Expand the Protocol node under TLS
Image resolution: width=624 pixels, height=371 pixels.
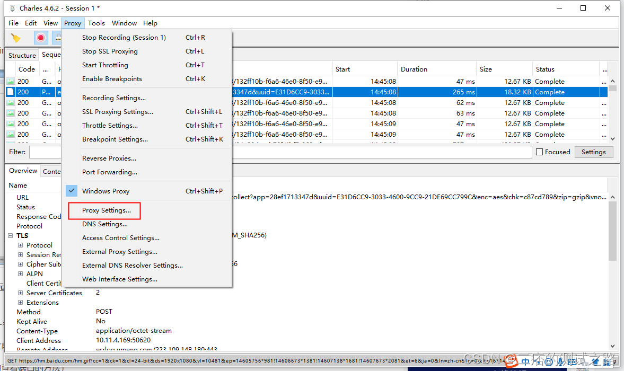20,245
